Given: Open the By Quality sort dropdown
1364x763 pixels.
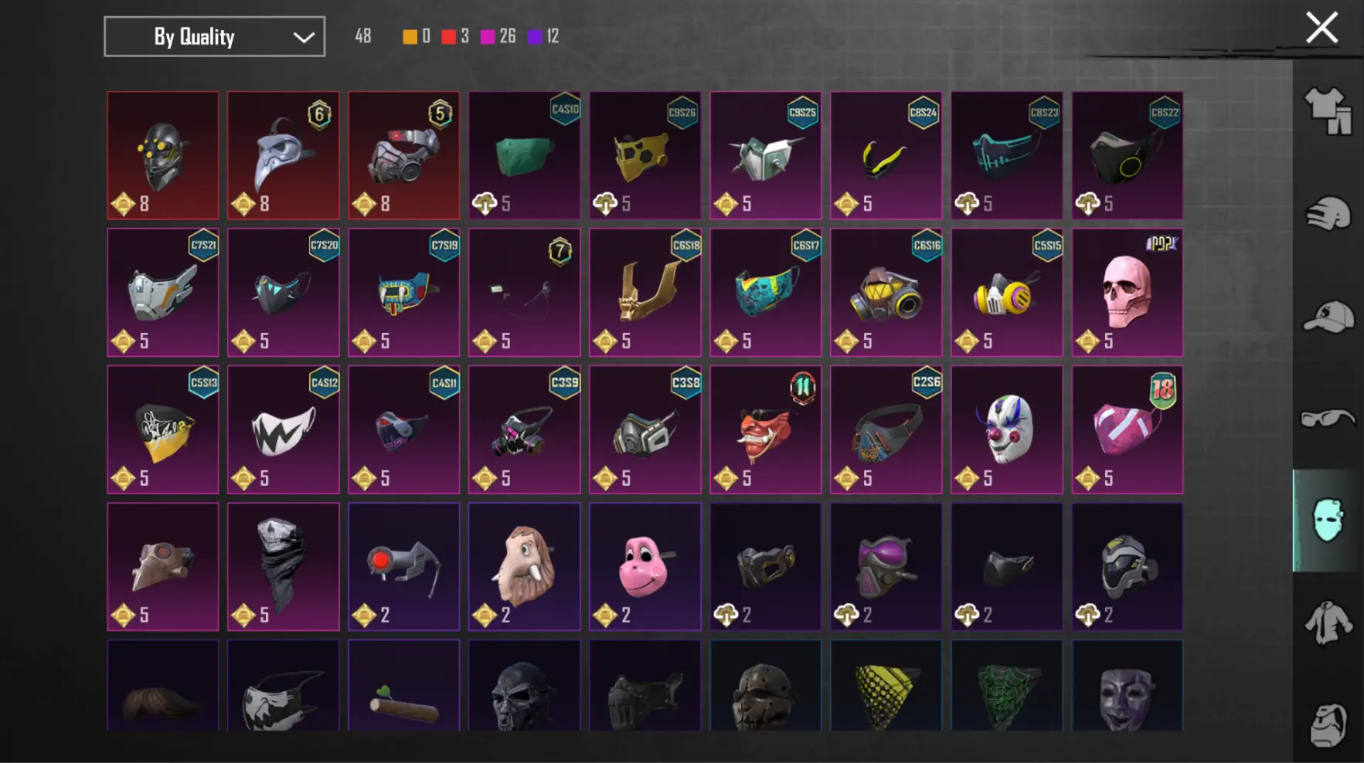Looking at the screenshot, I should [x=214, y=36].
